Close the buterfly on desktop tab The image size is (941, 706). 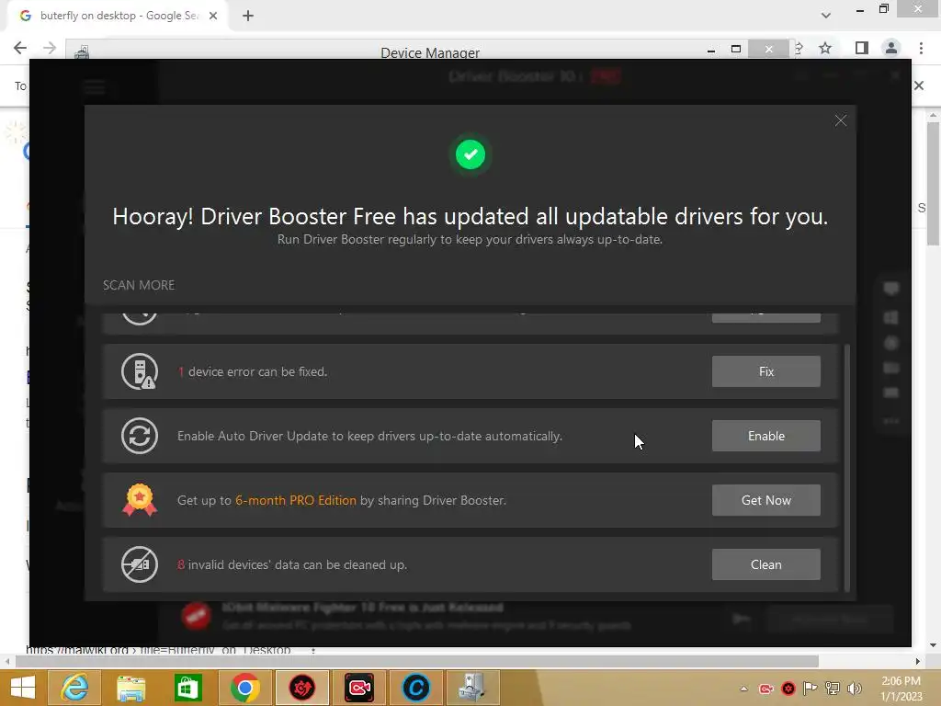click(213, 16)
